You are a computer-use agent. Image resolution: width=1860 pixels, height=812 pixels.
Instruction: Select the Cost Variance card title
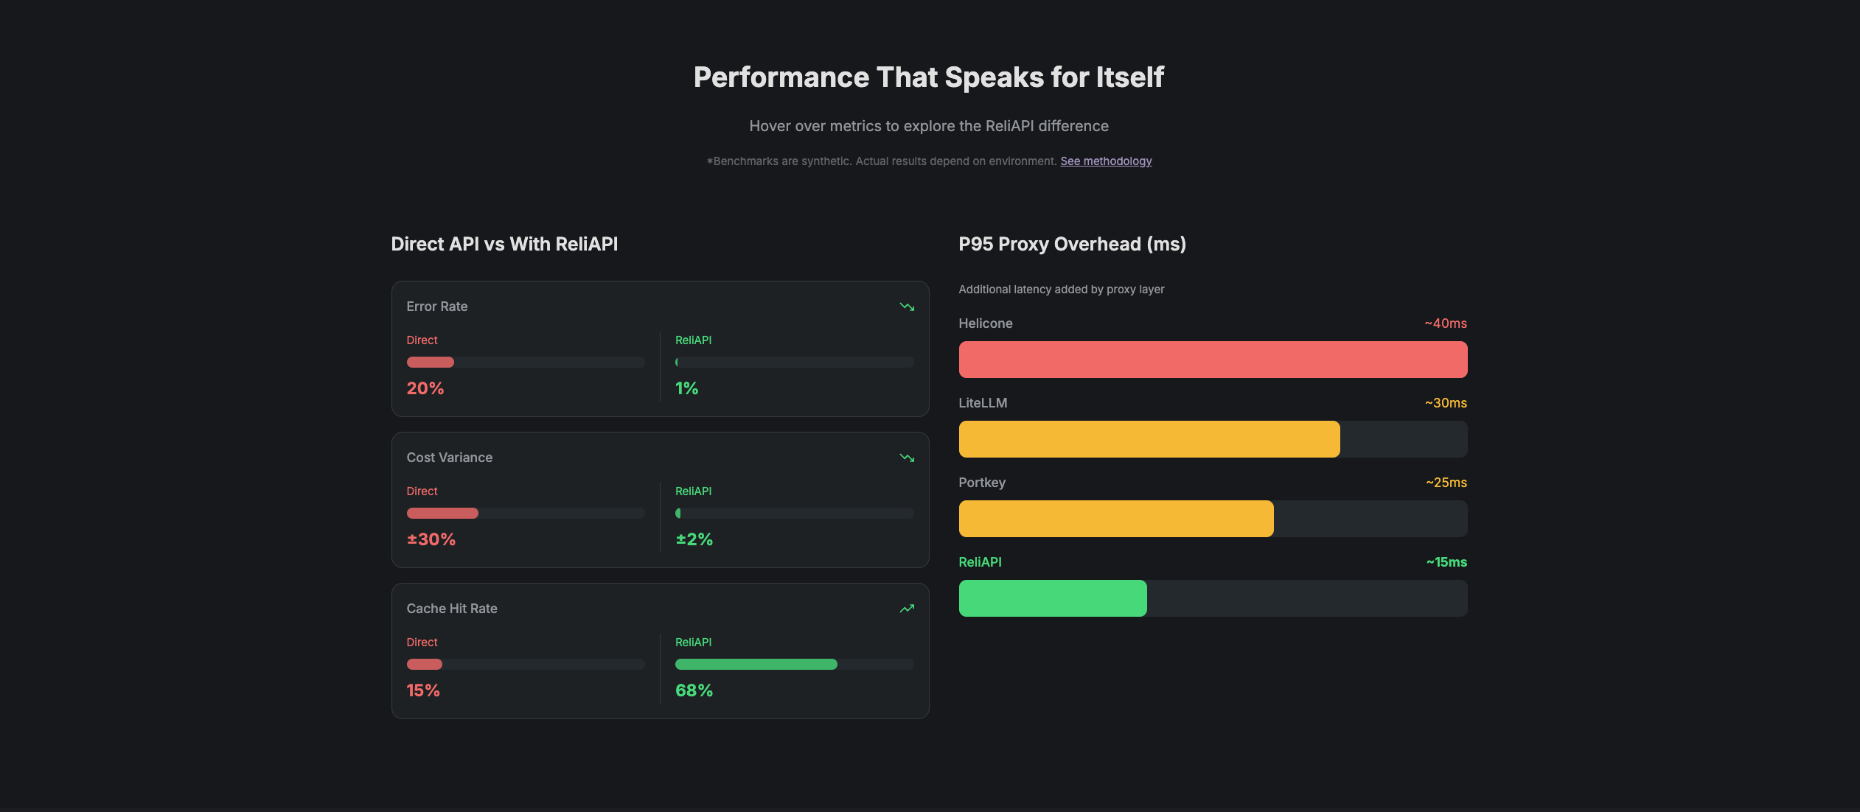450,458
